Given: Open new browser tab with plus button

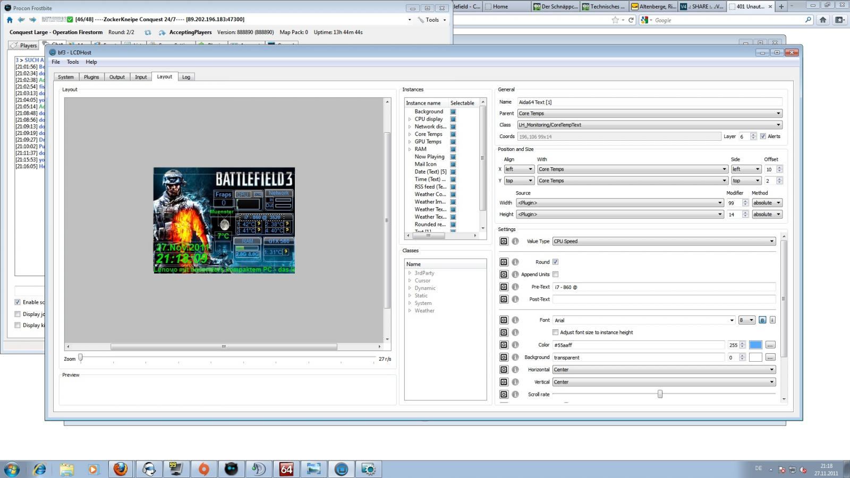Looking at the screenshot, I should coord(781,6).
